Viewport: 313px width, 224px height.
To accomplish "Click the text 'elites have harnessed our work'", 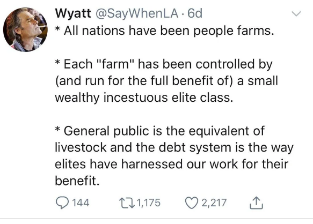I will (x=147, y=164).
